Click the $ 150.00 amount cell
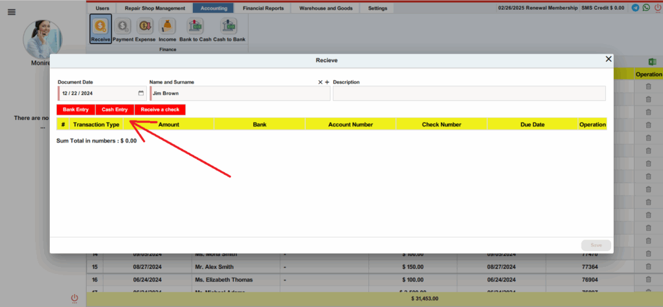The width and height of the screenshot is (663, 307). (x=412, y=267)
